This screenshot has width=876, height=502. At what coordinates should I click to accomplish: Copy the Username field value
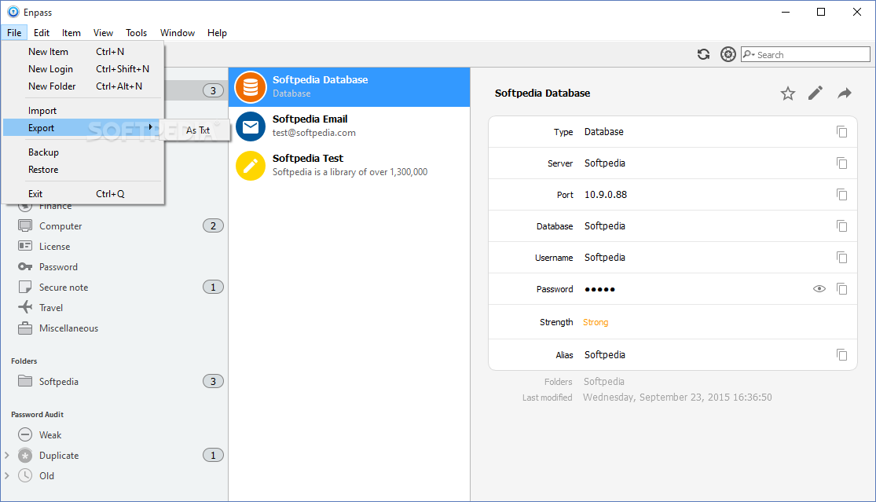point(842,258)
